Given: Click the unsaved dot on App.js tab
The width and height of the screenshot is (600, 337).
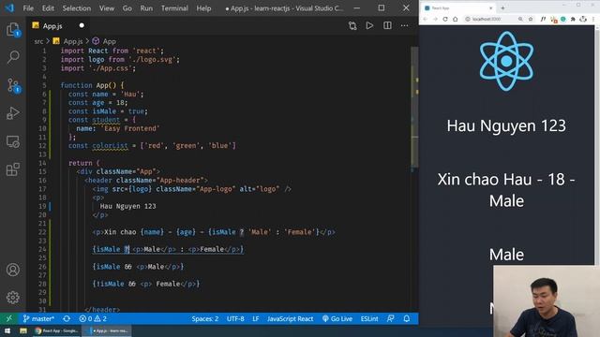Looking at the screenshot, I should pos(82,25).
